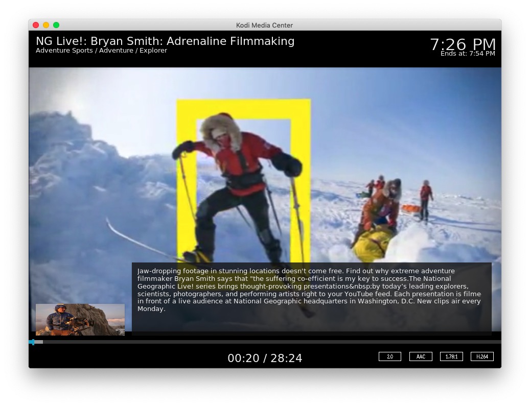Click the 00:20 / 28:24 playback time
The height and width of the screenshot is (406, 530).
pyautogui.click(x=265, y=359)
